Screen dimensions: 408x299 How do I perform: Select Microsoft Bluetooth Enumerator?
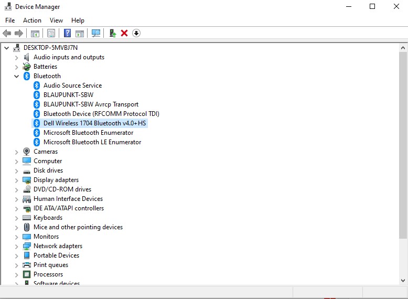pos(88,133)
